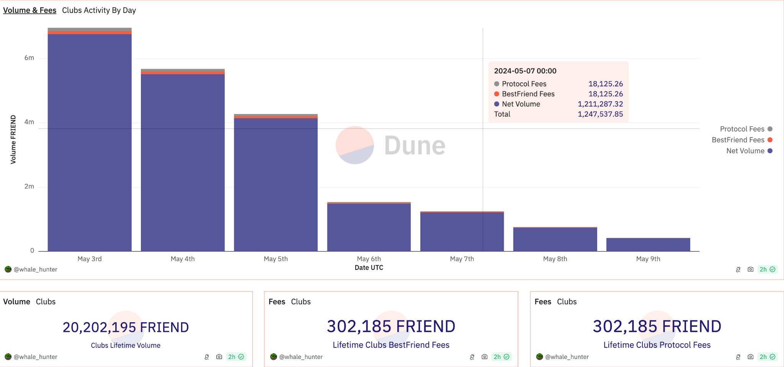Toggle the Protocol Fees series in the legend
Viewport: 784px width, 367px height.
tap(746, 129)
